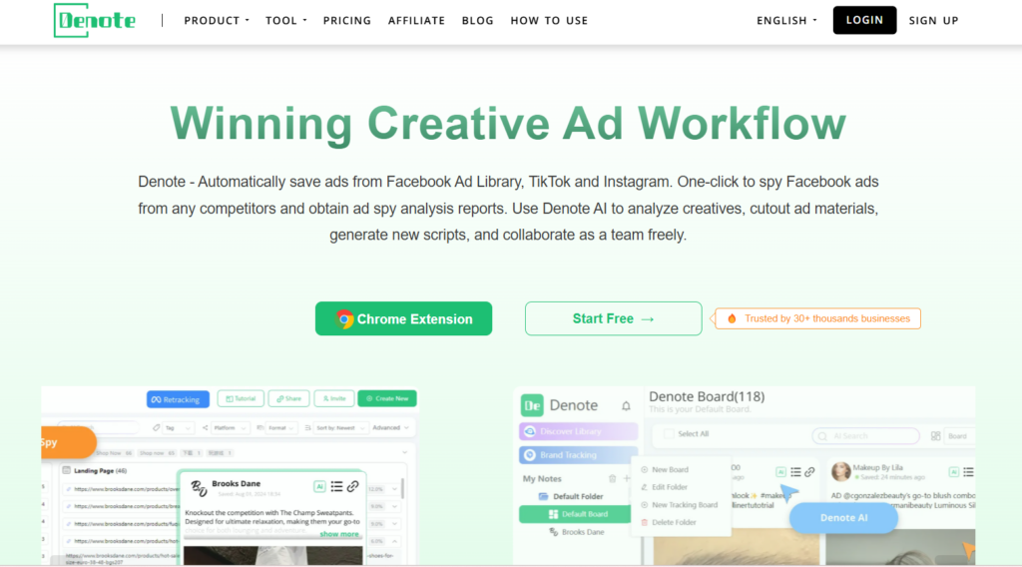Click the trash icon next to My Notes
Image resolution: width=1022 pixels, height=567 pixels.
tap(612, 479)
